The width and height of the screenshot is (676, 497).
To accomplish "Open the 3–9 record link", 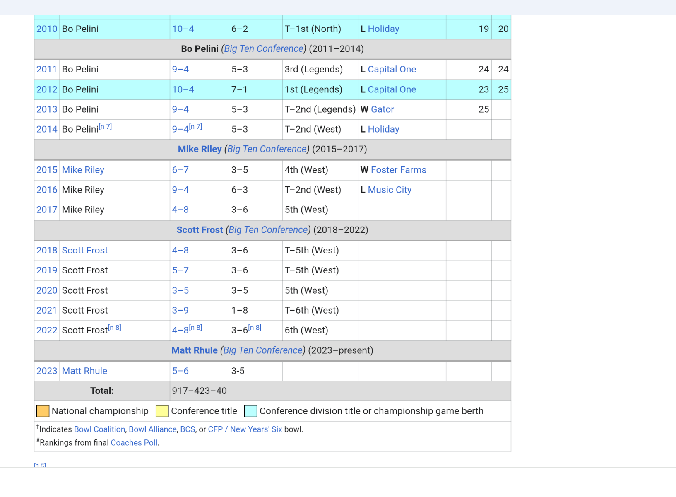I will 180,310.
